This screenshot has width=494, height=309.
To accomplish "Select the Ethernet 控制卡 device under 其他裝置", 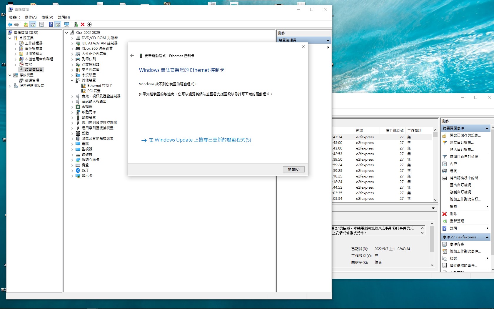I will point(100,85).
